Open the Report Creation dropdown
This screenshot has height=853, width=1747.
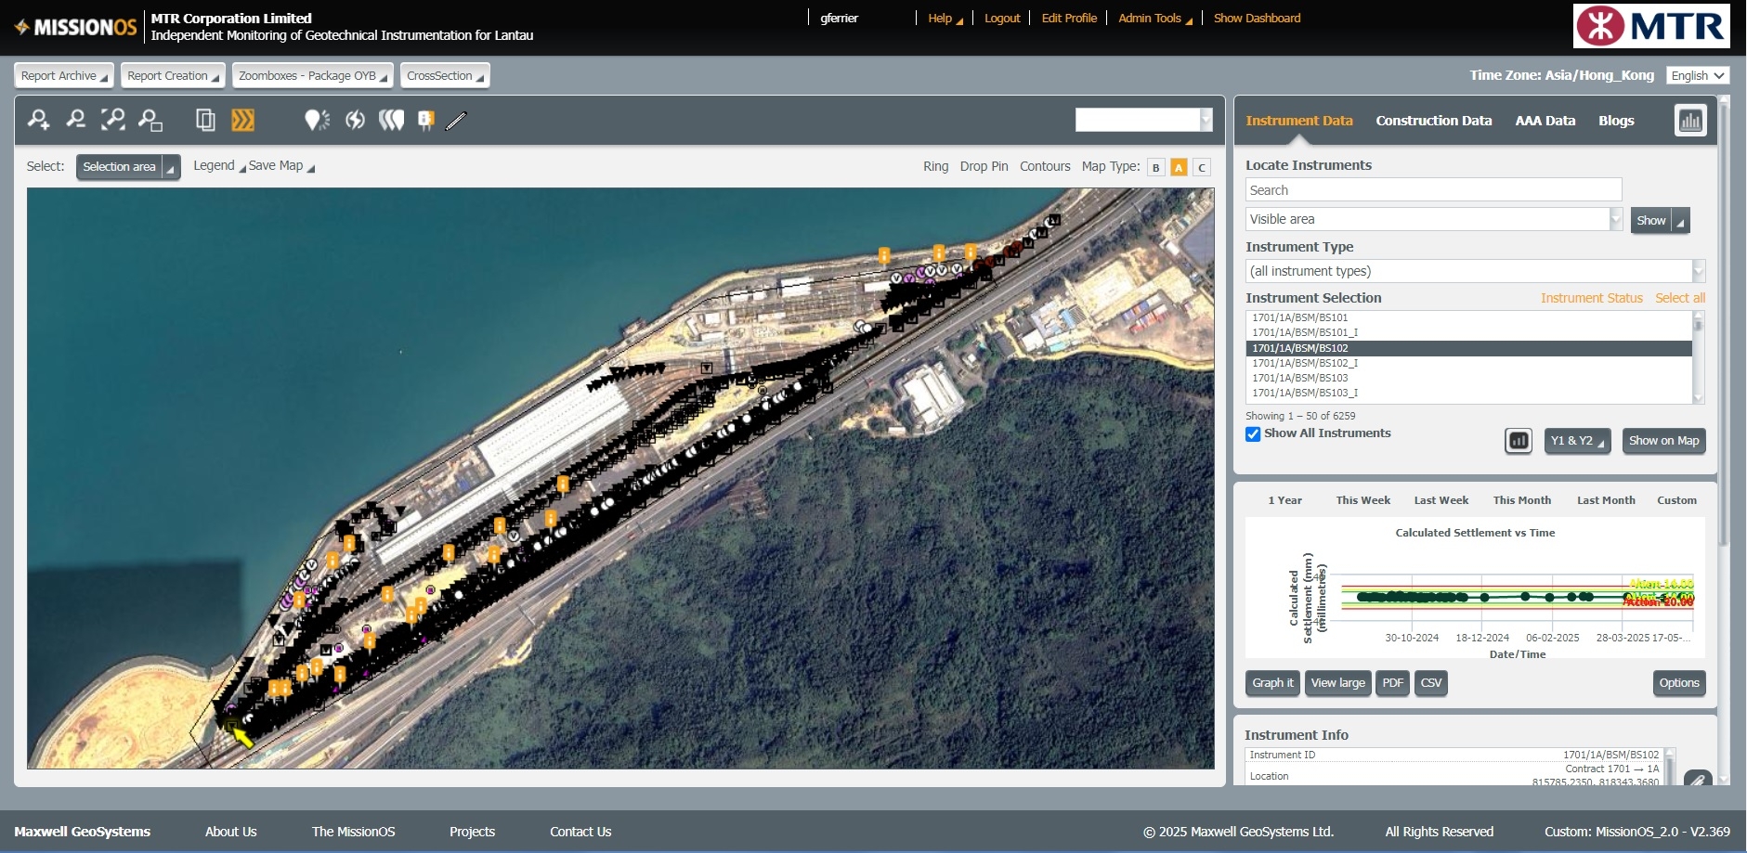point(173,75)
